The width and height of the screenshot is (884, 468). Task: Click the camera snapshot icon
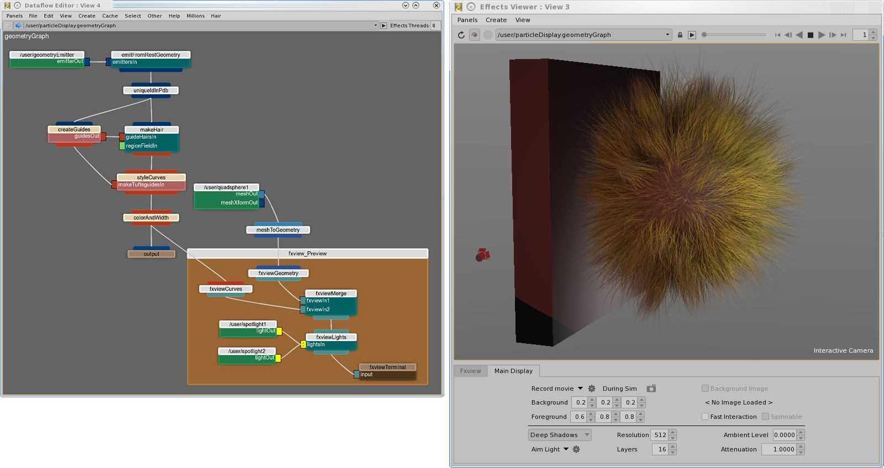(x=651, y=389)
